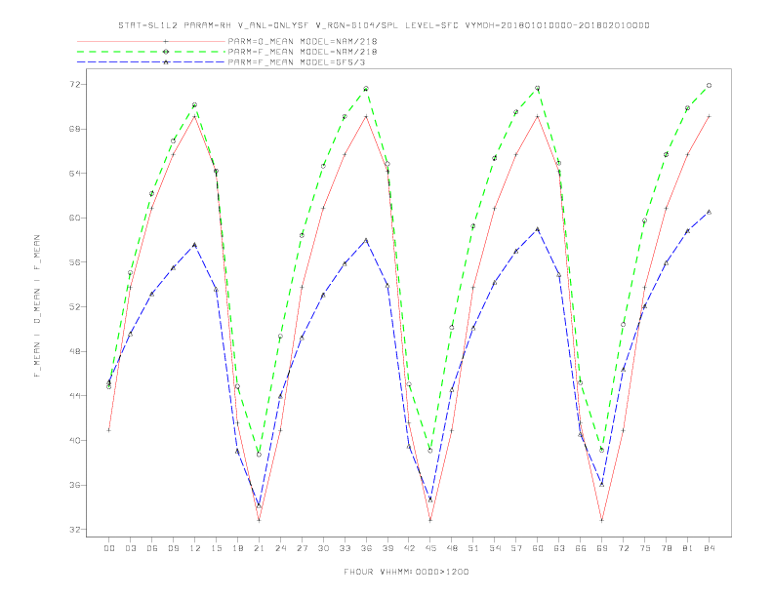Click x-axis tick label 57
The image size is (773, 597).
516,548
